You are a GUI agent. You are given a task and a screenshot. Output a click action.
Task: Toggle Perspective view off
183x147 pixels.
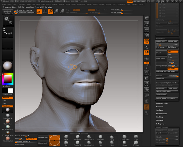[147, 41]
